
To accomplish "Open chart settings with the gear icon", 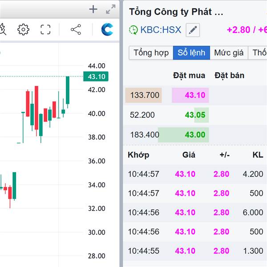I will pos(23,30).
